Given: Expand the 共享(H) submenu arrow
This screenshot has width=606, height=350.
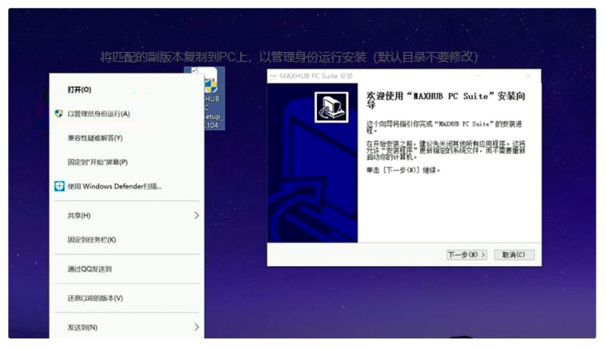Looking at the screenshot, I should click(x=196, y=215).
